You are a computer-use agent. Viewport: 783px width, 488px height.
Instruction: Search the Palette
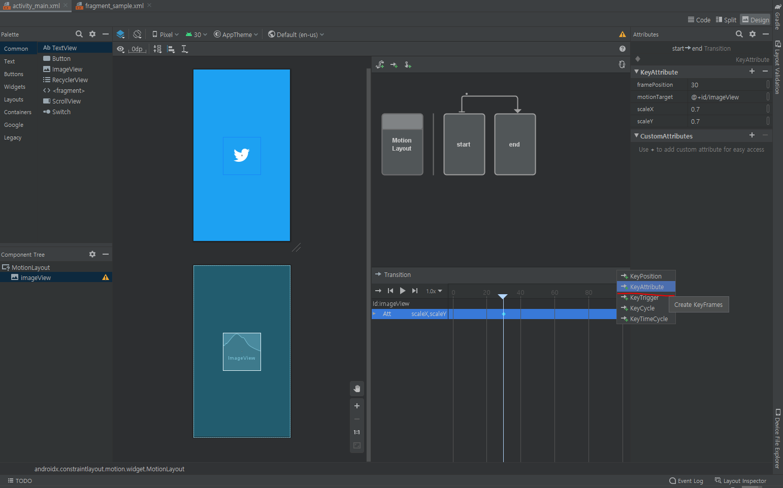tap(79, 34)
